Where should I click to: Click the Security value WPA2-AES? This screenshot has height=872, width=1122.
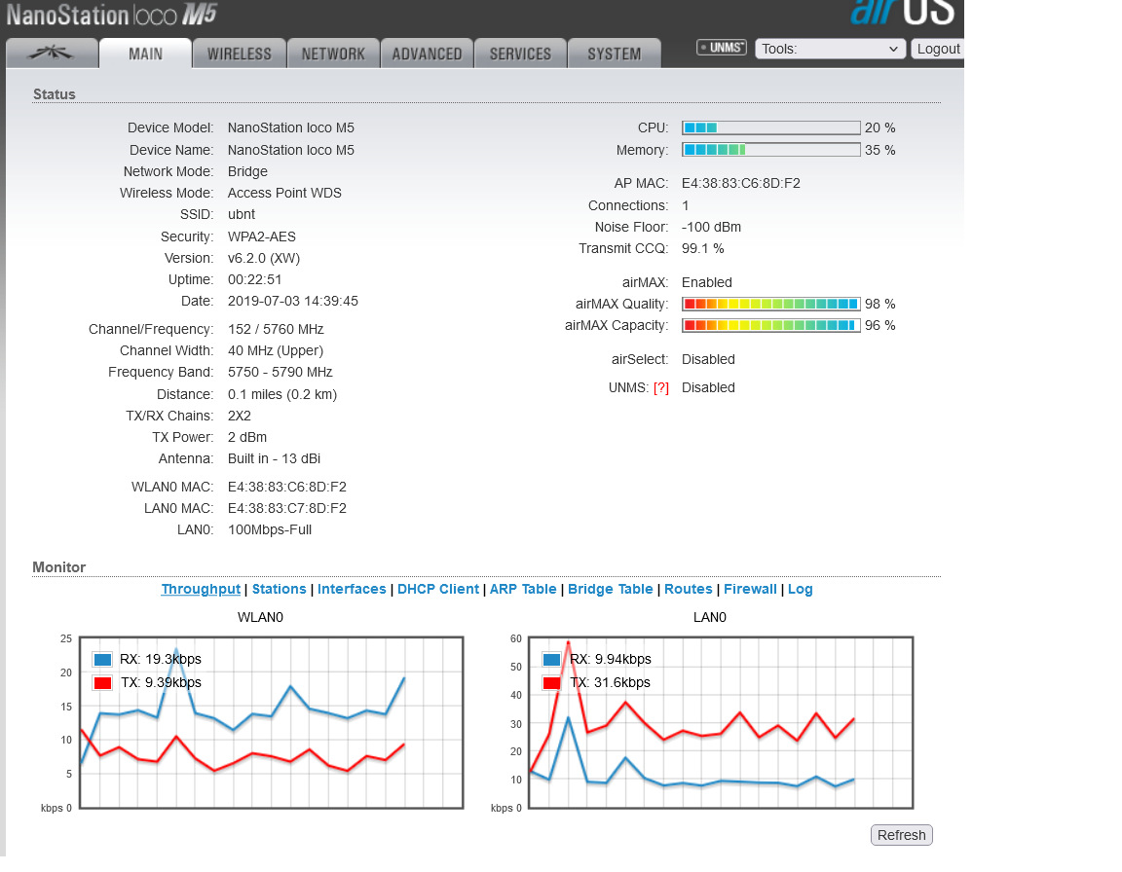point(261,237)
